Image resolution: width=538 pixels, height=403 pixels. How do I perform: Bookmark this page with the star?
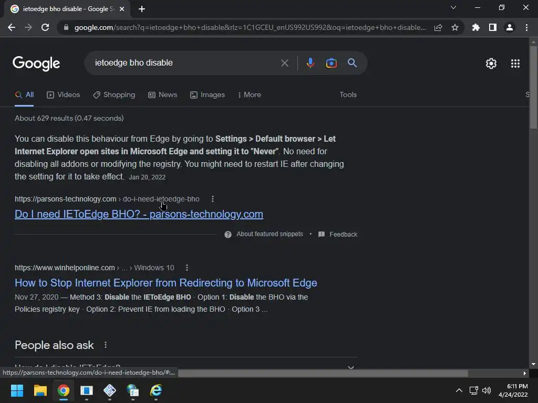[455, 27]
